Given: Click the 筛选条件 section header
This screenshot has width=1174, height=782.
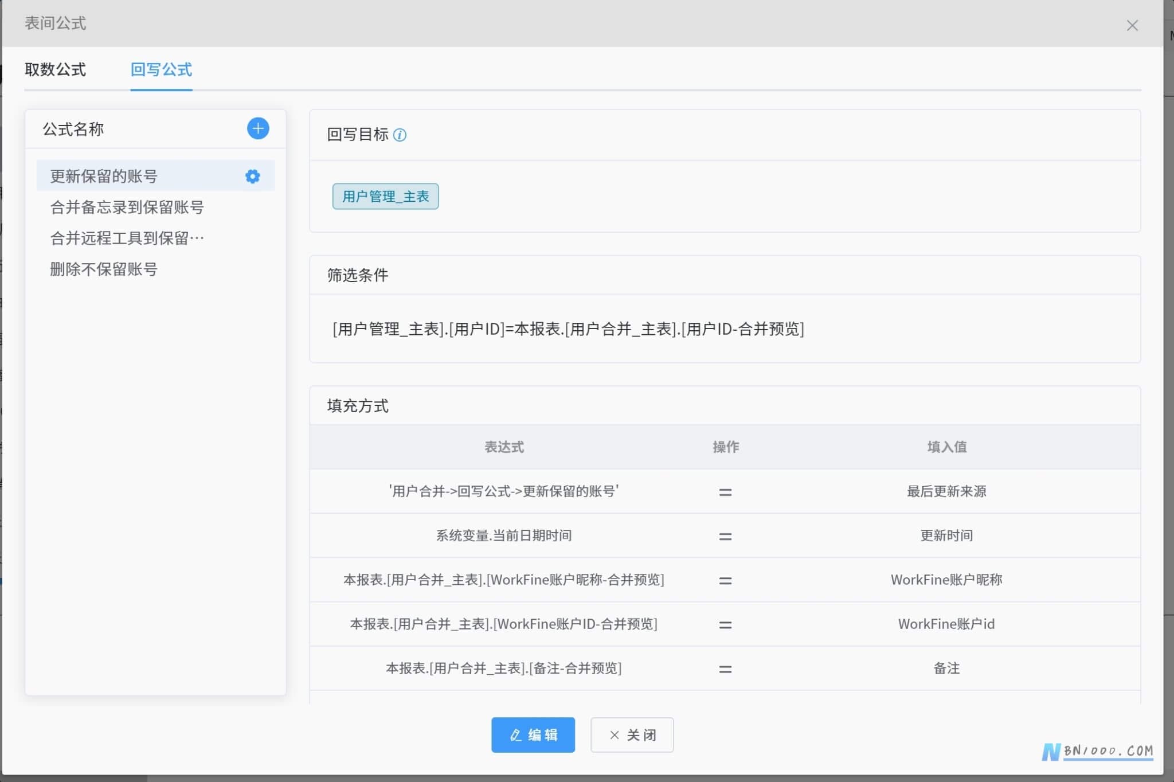Looking at the screenshot, I should pyautogui.click(x=358, y=275).
